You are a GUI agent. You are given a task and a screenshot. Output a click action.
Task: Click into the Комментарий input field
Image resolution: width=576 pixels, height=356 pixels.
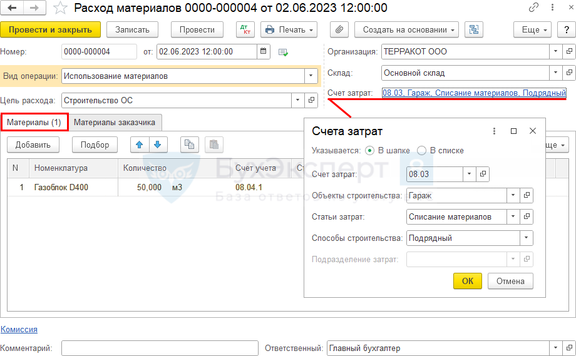160,348
